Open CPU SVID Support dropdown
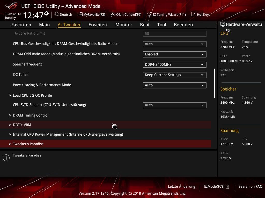Viewport: 265px width, 198px height. pos(175,105)
